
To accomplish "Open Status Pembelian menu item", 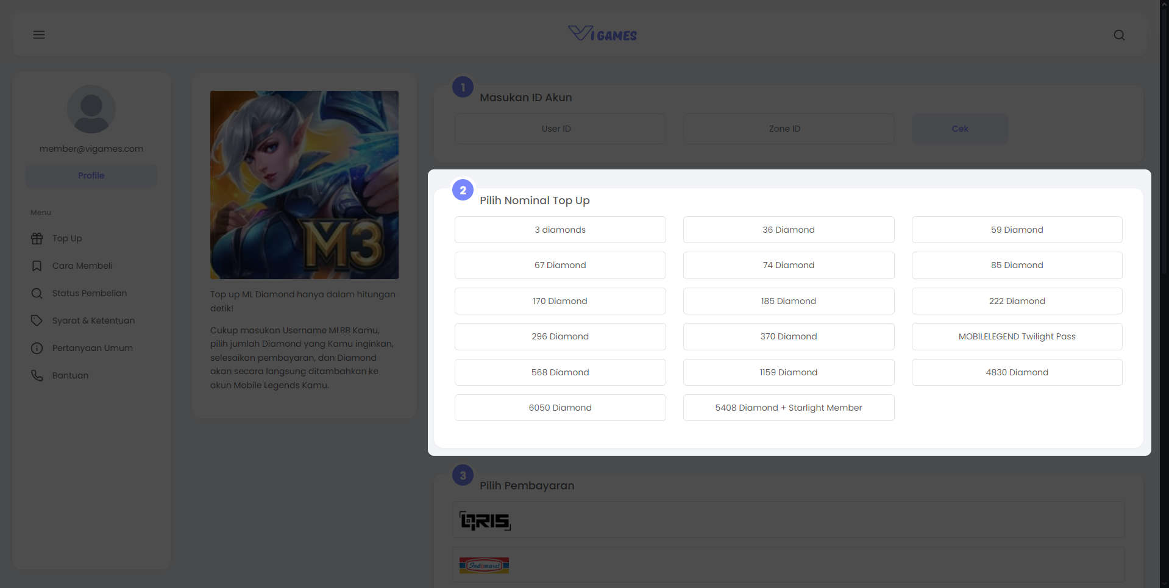I will (x=90, y=293).
